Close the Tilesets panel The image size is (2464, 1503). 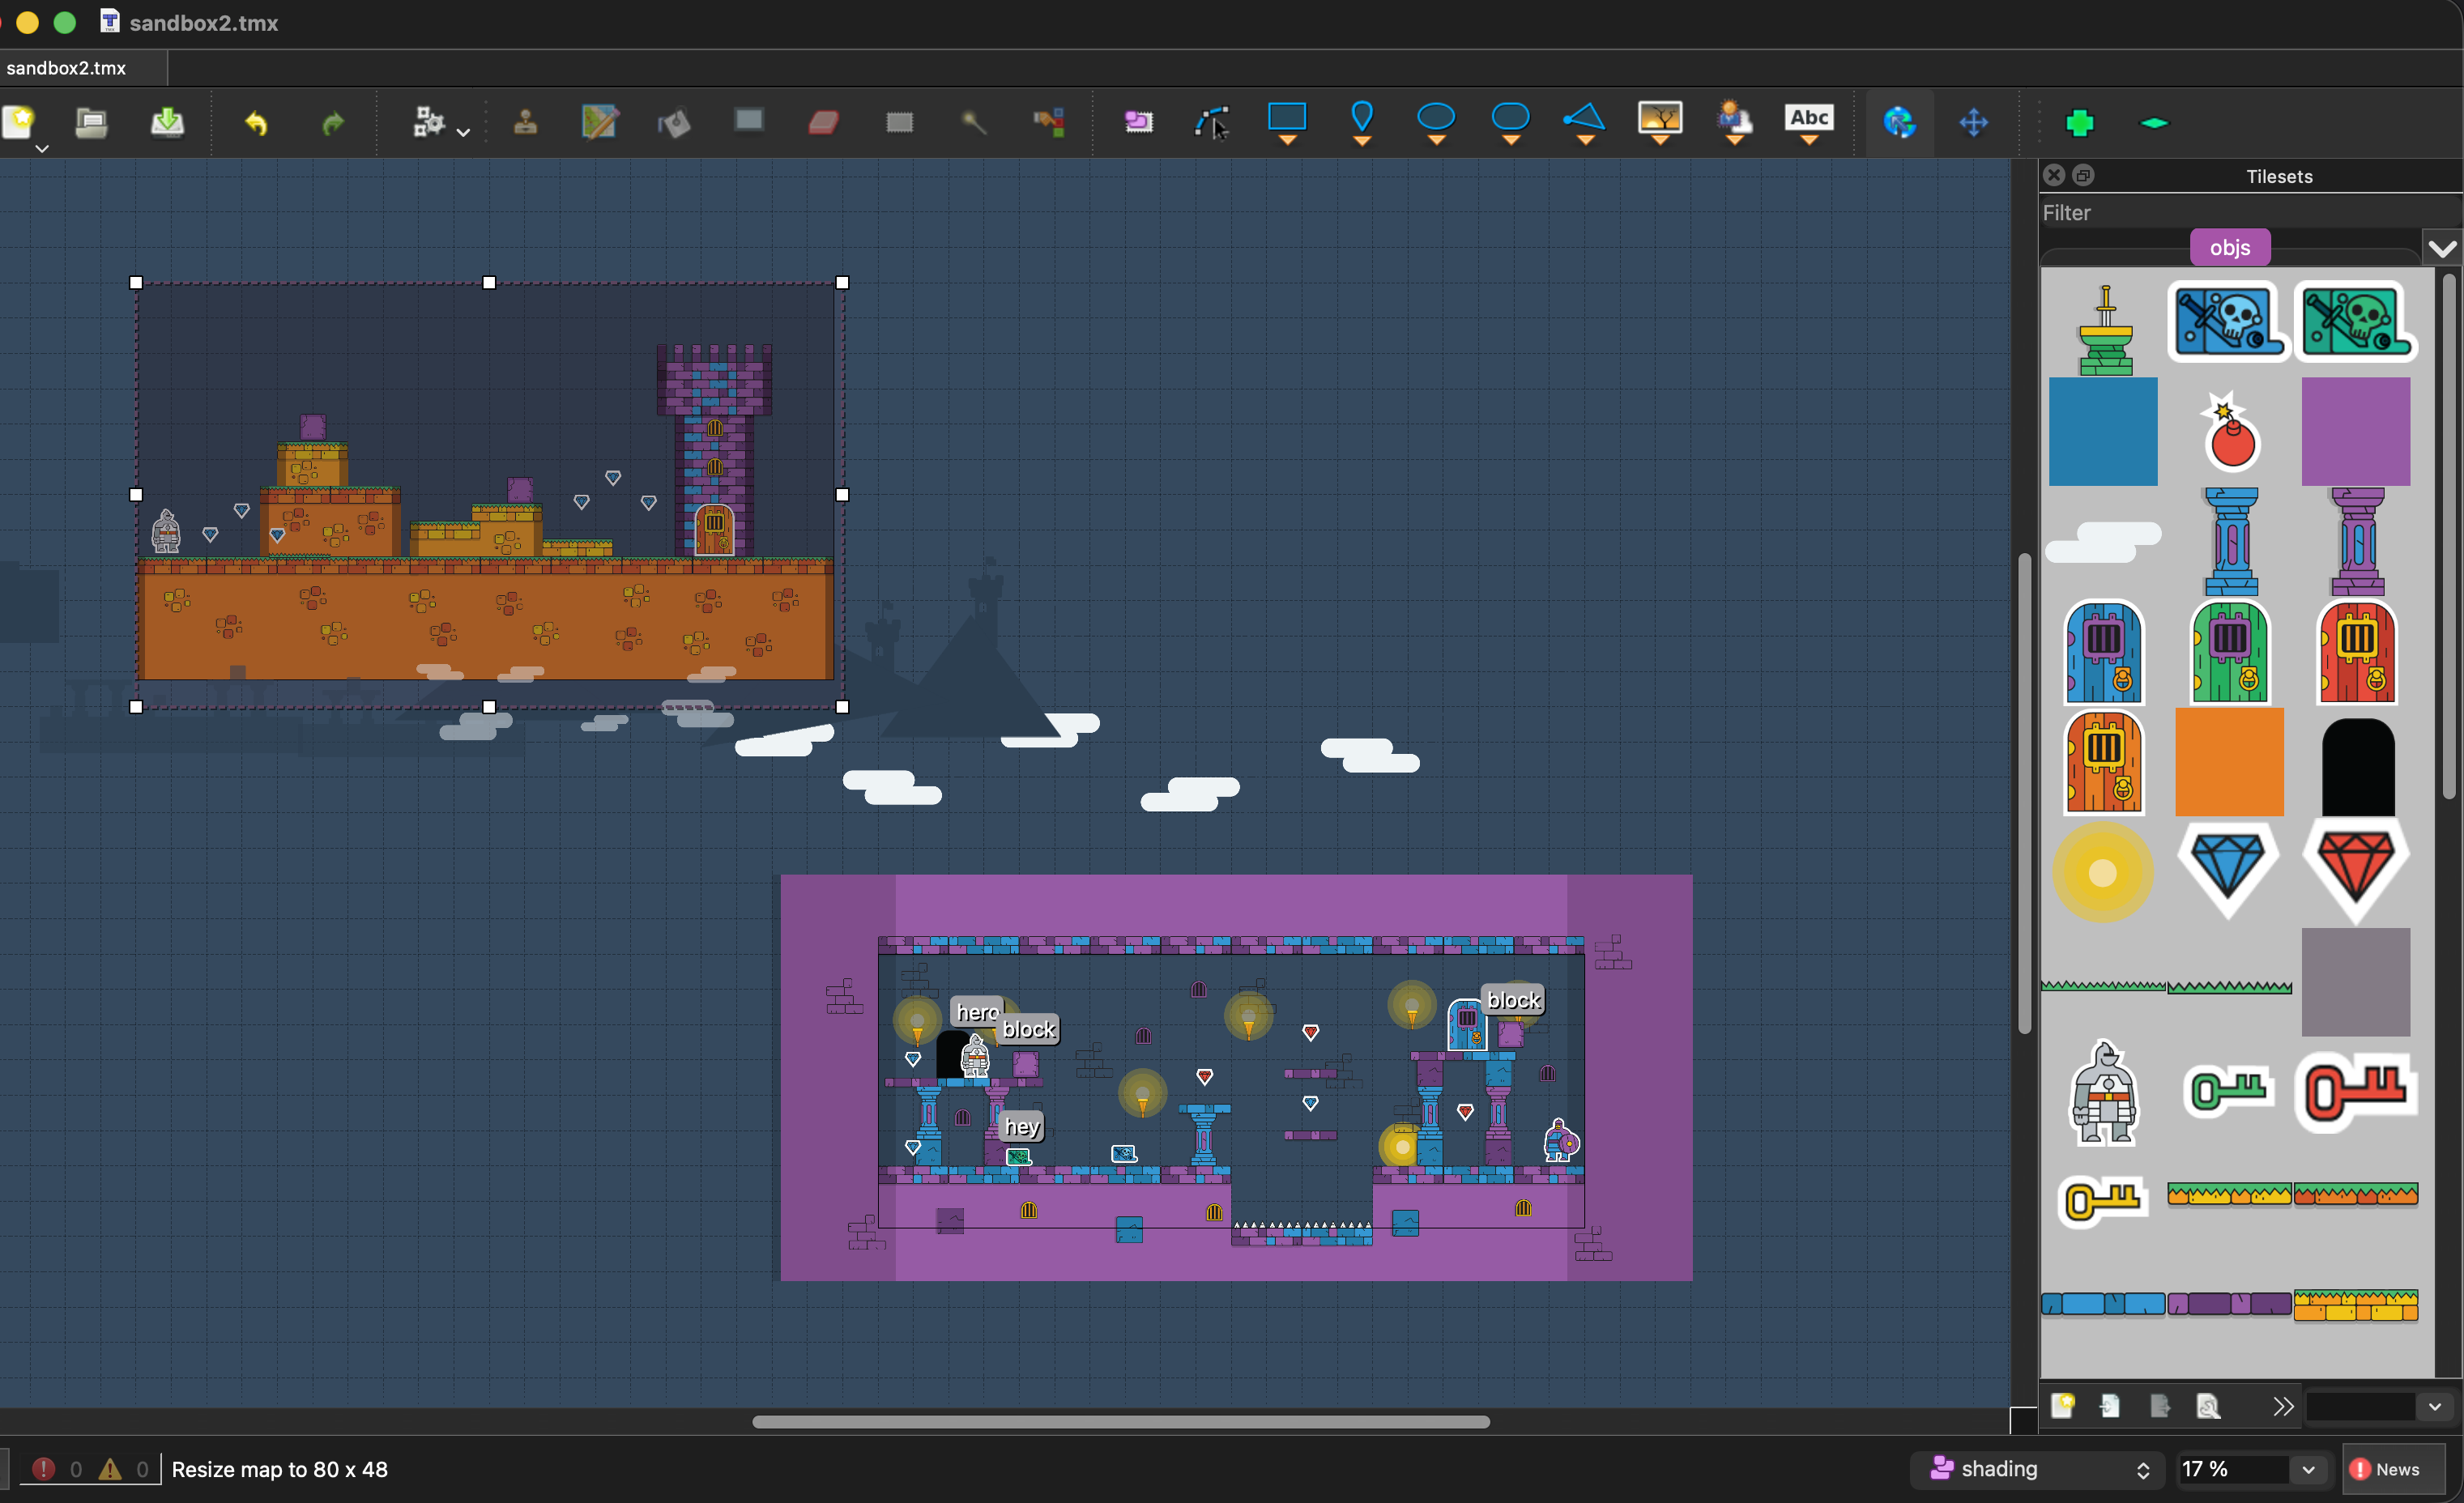click(2054, 175)
